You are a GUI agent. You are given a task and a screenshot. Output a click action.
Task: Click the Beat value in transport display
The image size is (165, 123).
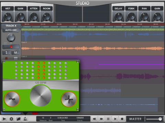coord(51,118)
